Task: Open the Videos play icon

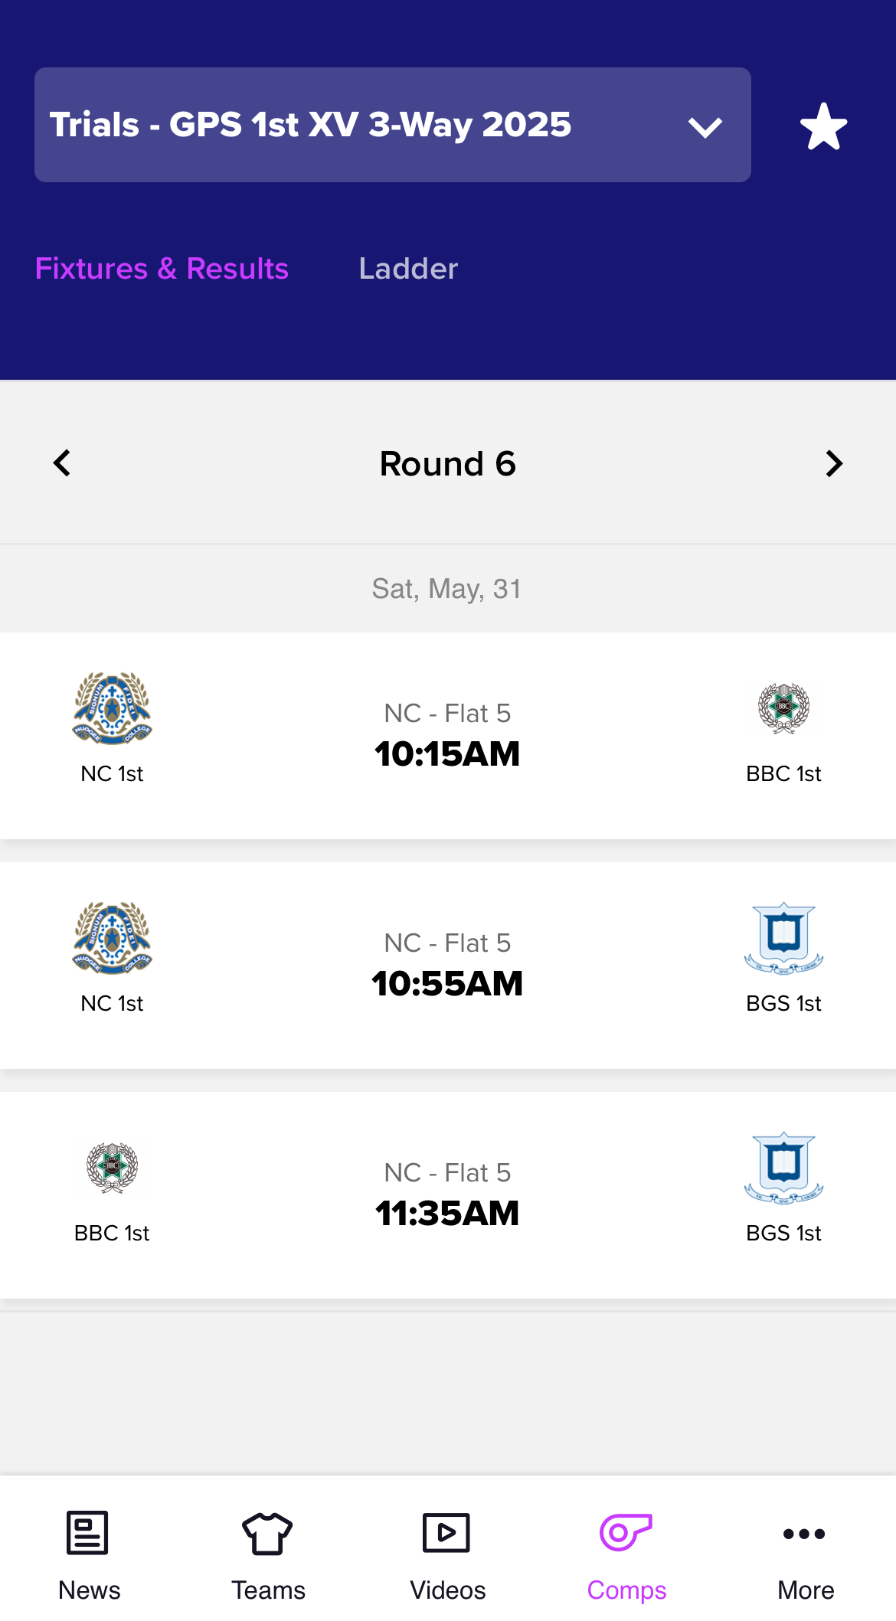Action: point(446,1534)
